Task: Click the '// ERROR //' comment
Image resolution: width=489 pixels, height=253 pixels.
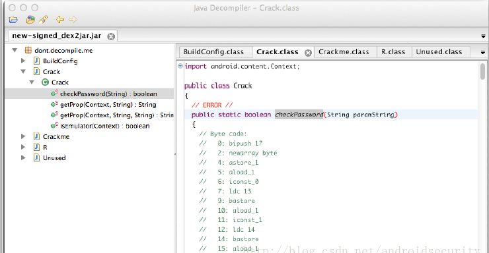Action: pos(212,105)
